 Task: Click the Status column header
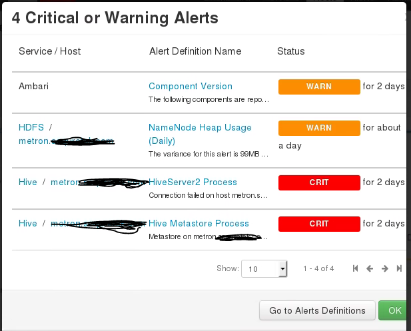(x=290, y=51)
